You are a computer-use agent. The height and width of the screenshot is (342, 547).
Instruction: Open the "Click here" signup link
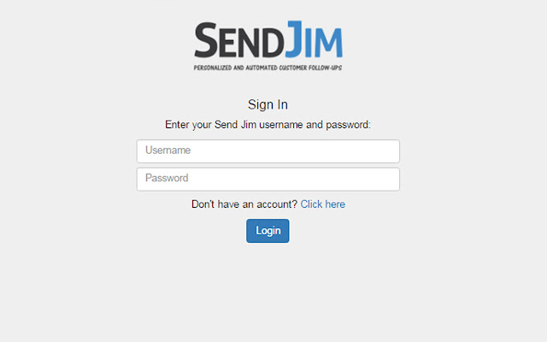tap(323, 204)
